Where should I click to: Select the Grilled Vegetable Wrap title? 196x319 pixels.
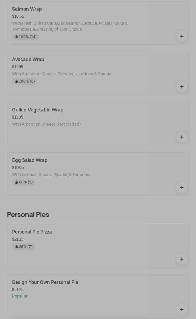38,110
